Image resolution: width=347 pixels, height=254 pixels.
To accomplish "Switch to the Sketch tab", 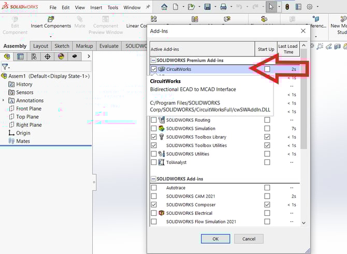I will [62, 46].
